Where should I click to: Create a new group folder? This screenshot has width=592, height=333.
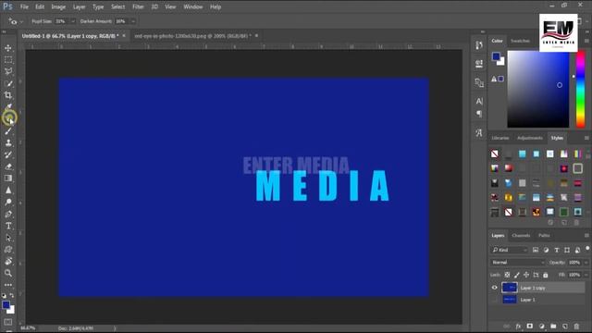pos(553,327)
